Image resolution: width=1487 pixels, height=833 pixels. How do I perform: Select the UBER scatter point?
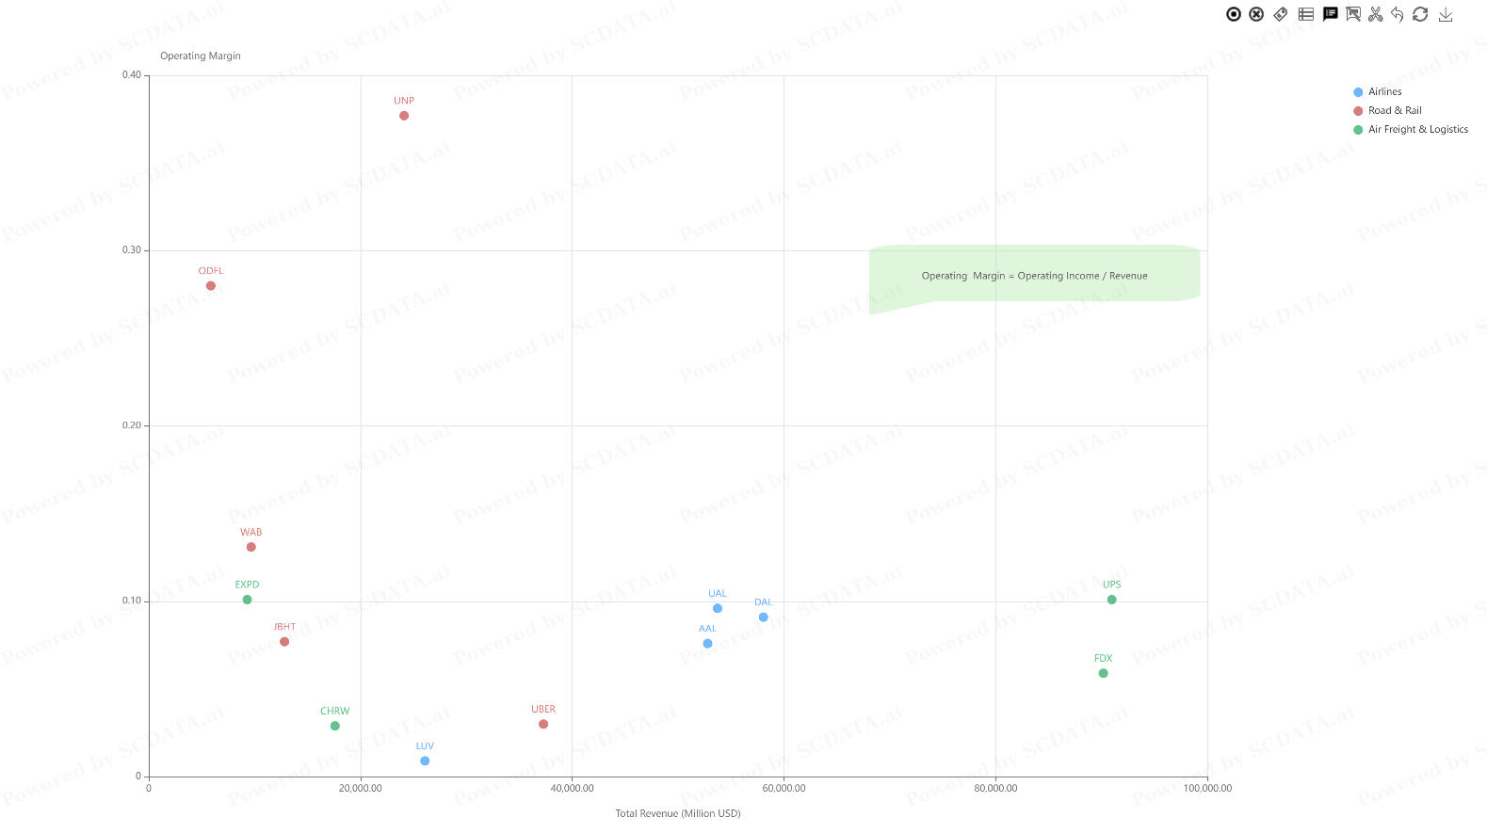point(543,724)
